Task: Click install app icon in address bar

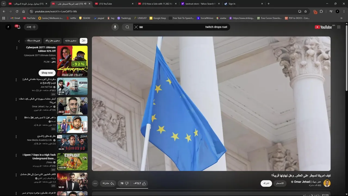Action: pyautogui.click(x=300, y=11)
